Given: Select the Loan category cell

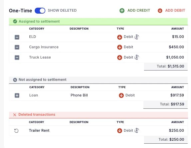Looking at the screenshot, I should click(34, 95).
